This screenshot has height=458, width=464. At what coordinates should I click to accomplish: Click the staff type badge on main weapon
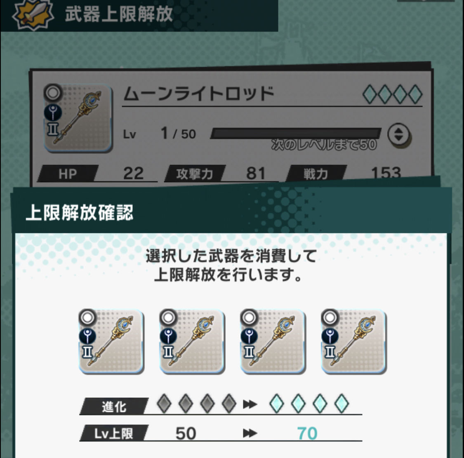point(53,113)
